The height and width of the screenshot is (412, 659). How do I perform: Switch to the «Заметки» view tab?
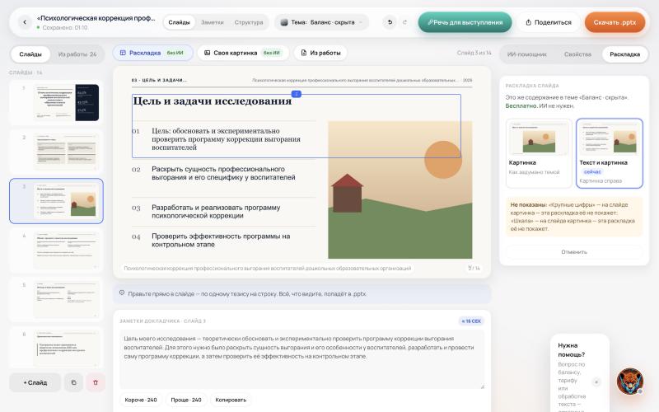point(213,22)
